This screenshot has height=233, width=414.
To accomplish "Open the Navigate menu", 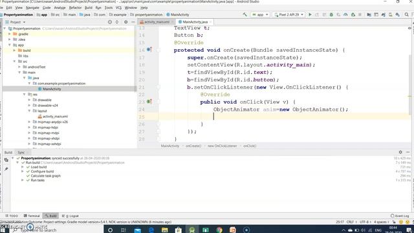I will pos(32,8).
